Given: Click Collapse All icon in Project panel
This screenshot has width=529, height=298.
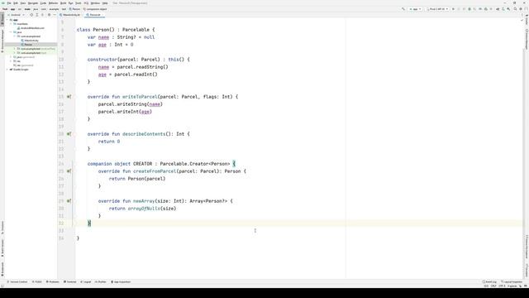Looking at the screenshot, I should coord(42,15).
